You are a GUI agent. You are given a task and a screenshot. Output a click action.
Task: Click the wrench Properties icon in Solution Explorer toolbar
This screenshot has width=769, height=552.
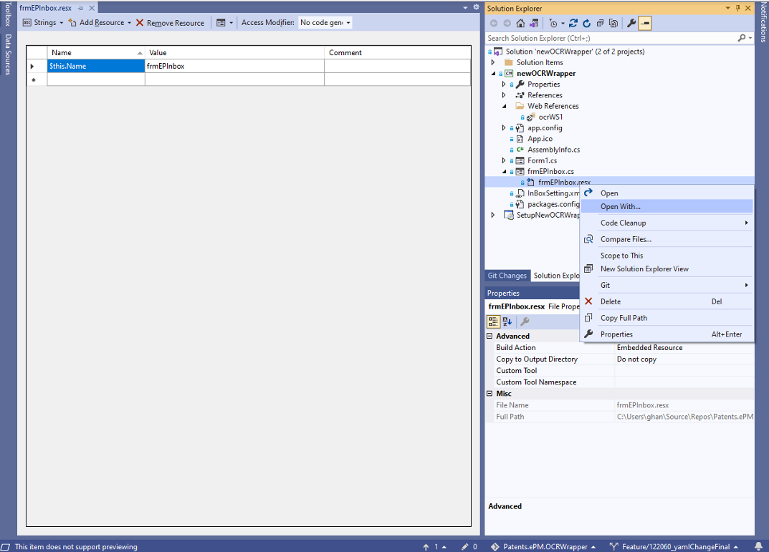tap(631, 23)
